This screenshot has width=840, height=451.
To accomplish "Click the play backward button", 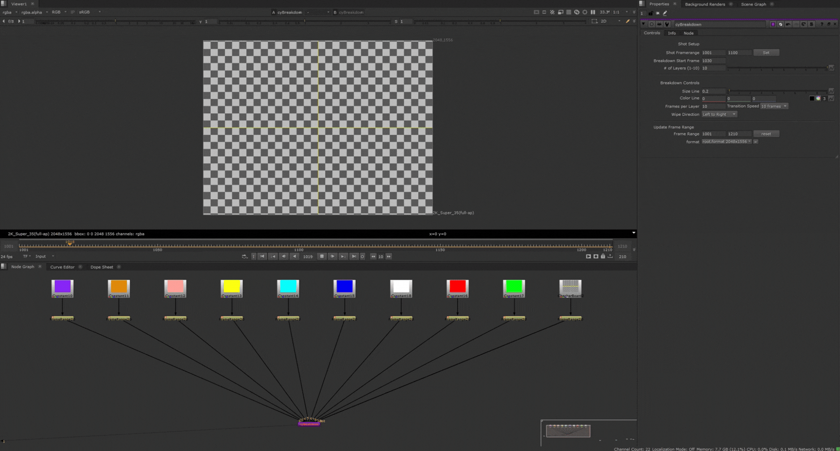I will pyautogui.click(x=295, y=256).
